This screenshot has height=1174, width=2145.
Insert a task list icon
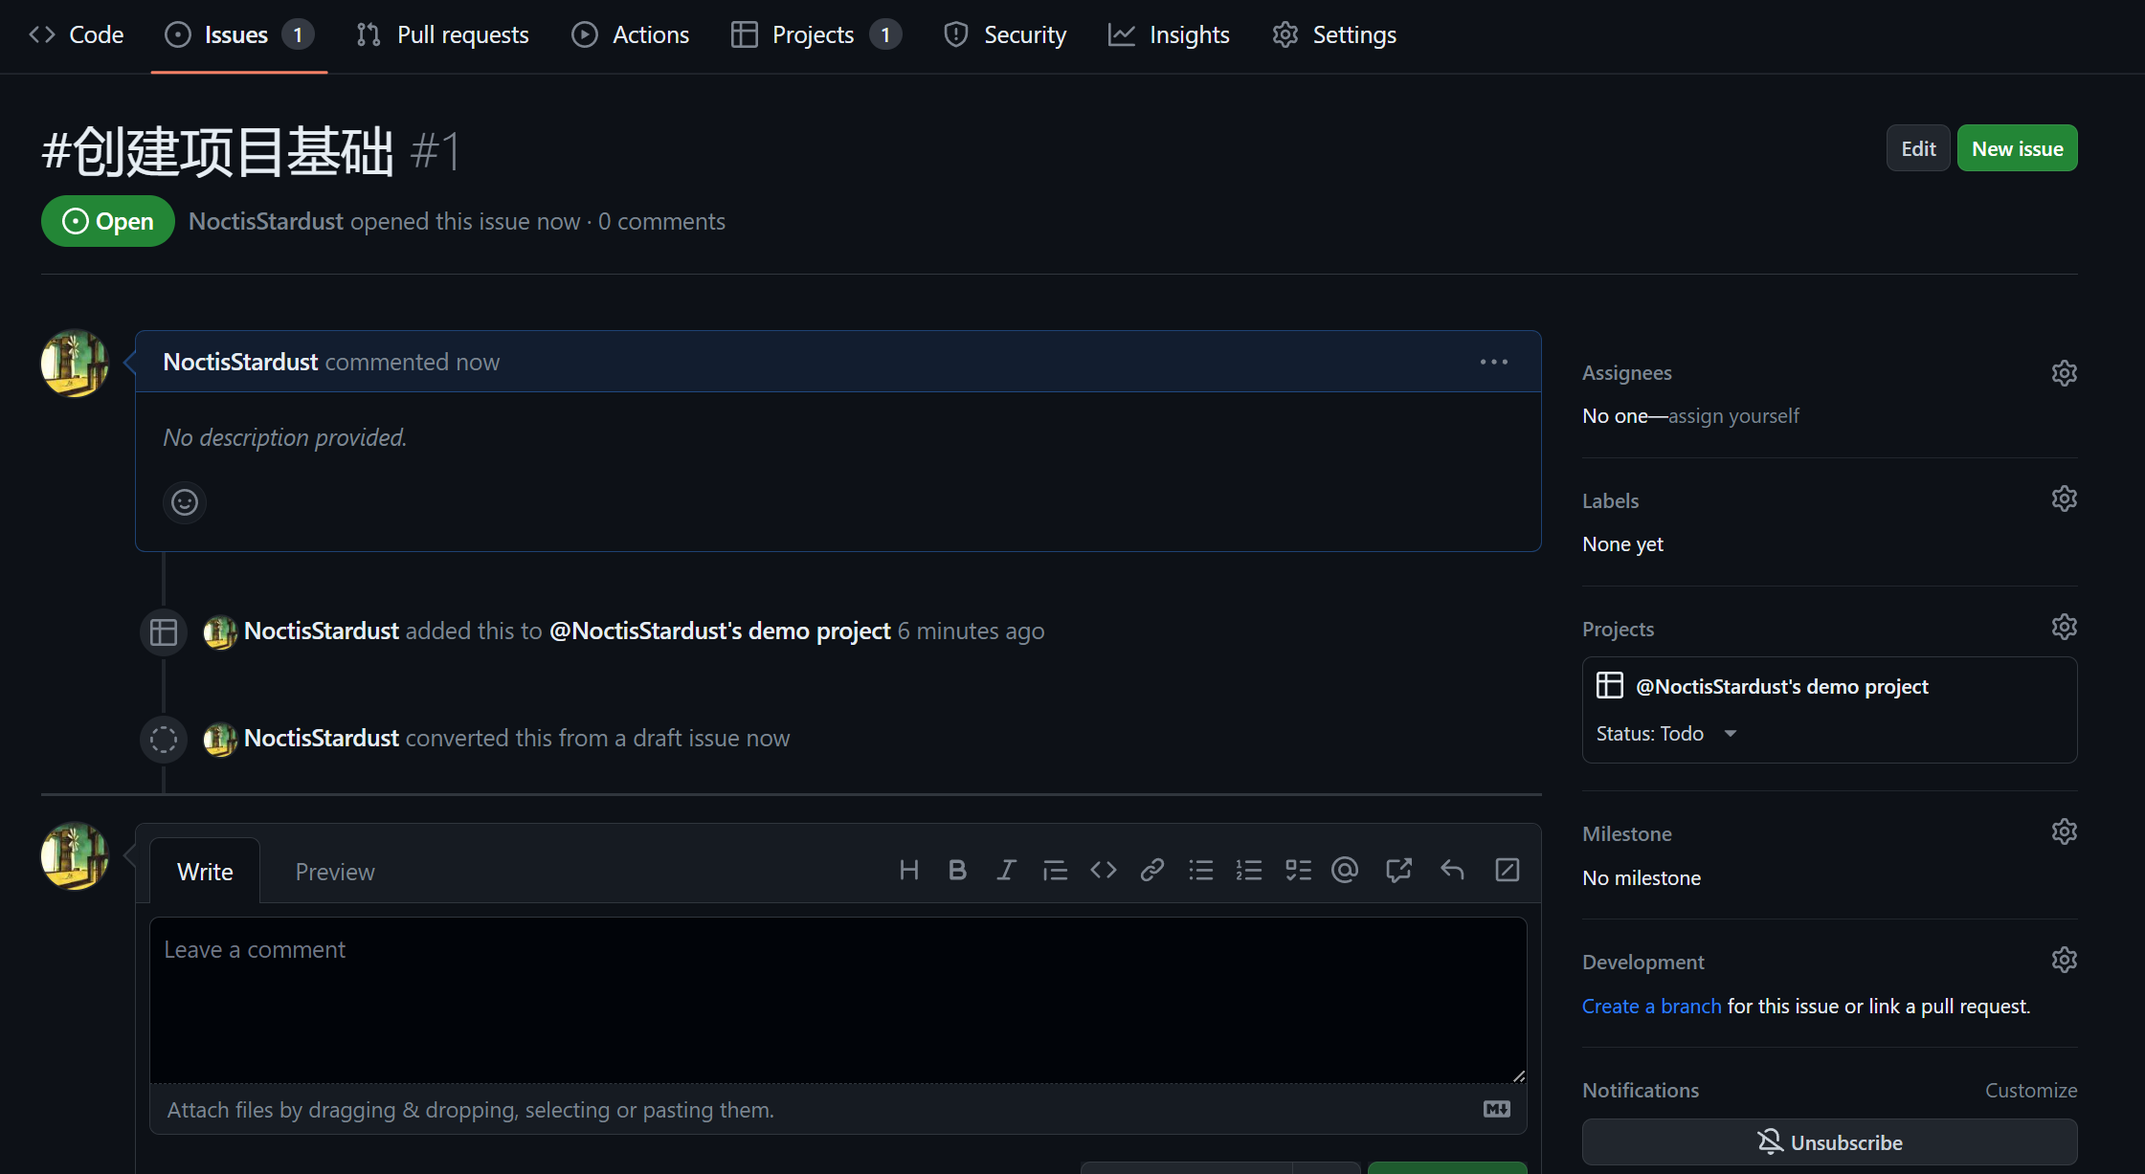(1298, 870)
